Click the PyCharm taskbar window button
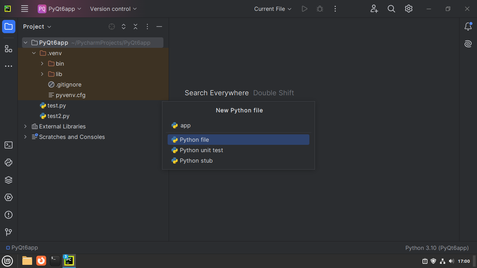 69,261
